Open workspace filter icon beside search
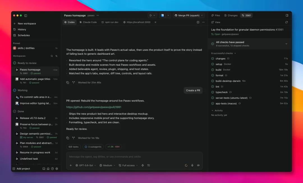Screen dimensions: 303x183 pyautogui.click(x=56, y=56)
